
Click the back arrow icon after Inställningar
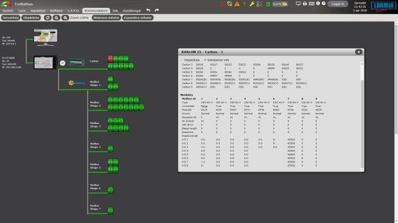point(148,10)
